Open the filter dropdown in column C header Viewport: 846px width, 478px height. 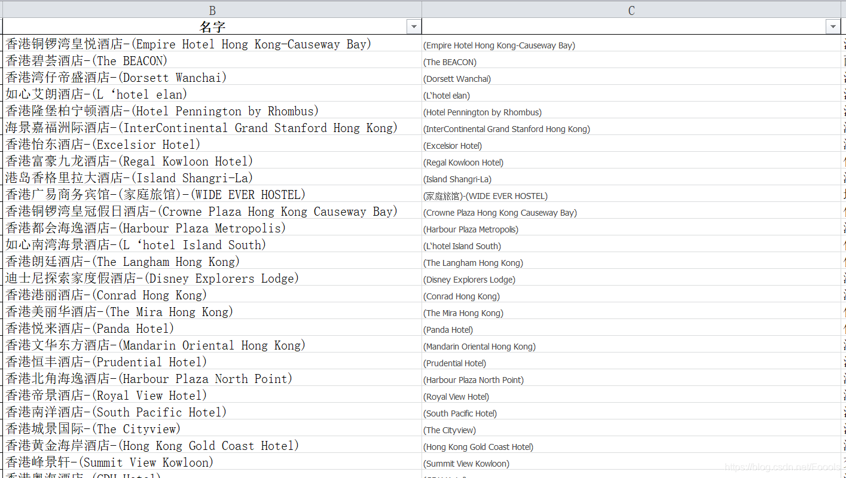click(x=833, y=27)
